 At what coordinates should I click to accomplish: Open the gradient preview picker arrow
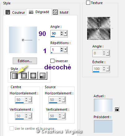[x=39, y=40]
